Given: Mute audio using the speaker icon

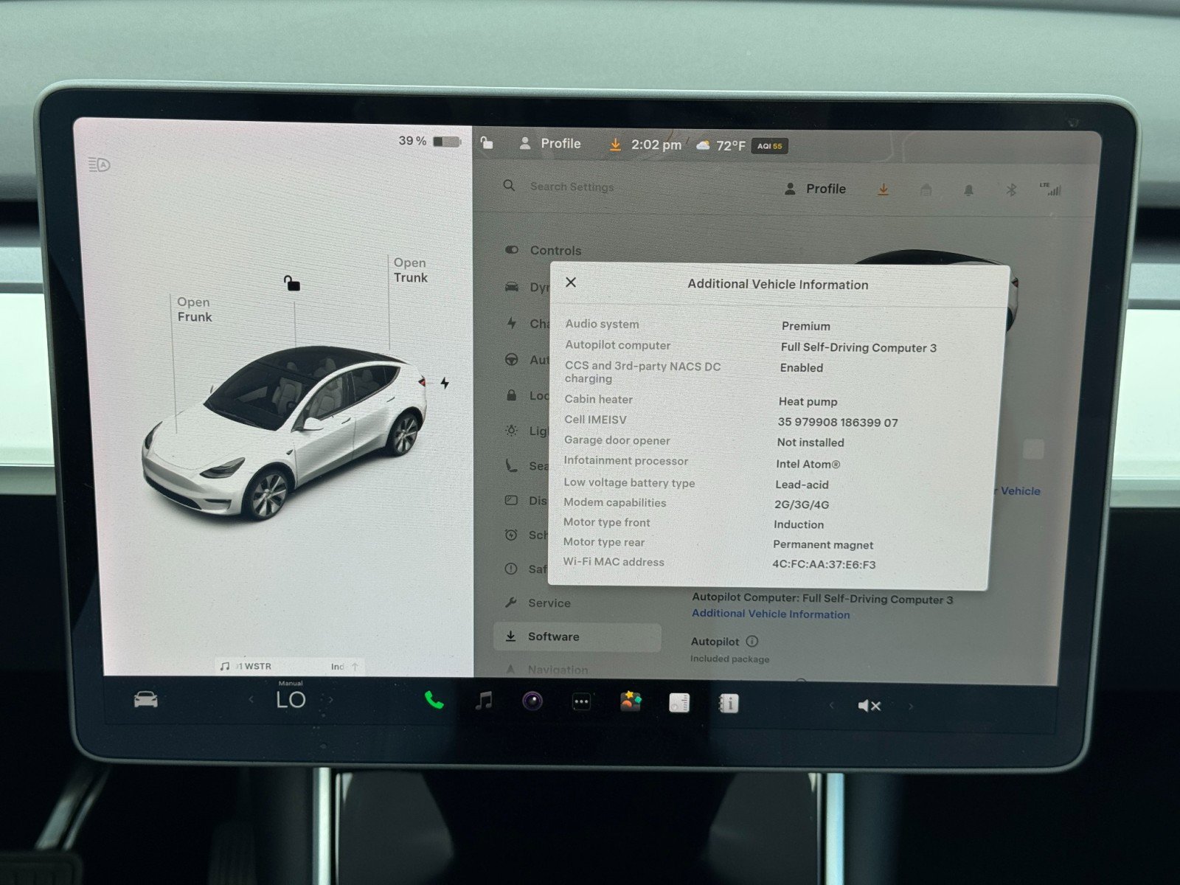Looking at the screenshot, I should pyautogui.click(x=869, y=705).
